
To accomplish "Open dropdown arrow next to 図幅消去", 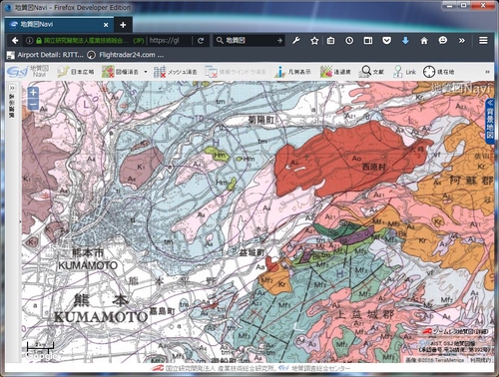I will (x=146, y=72).
